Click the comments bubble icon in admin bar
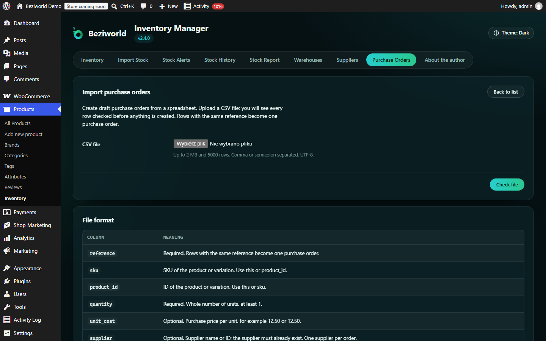The height and width of the screenshot is (341, 546). [143, 6]
